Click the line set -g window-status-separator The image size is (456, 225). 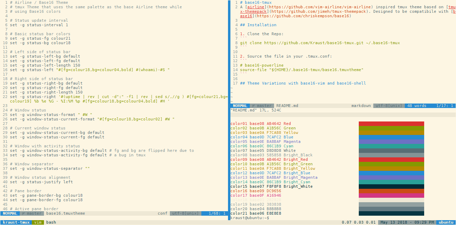tap(50, 168)
